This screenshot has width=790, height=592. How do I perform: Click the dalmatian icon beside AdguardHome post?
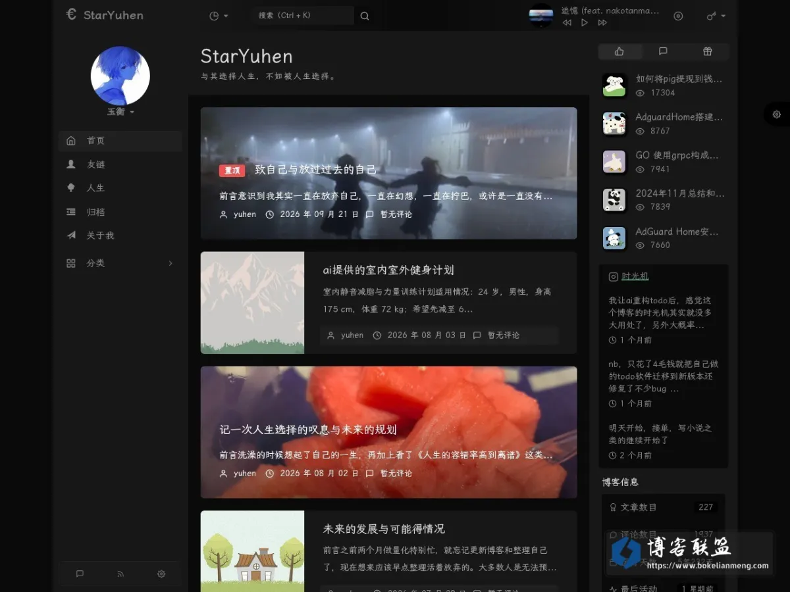tap(614, 123)
